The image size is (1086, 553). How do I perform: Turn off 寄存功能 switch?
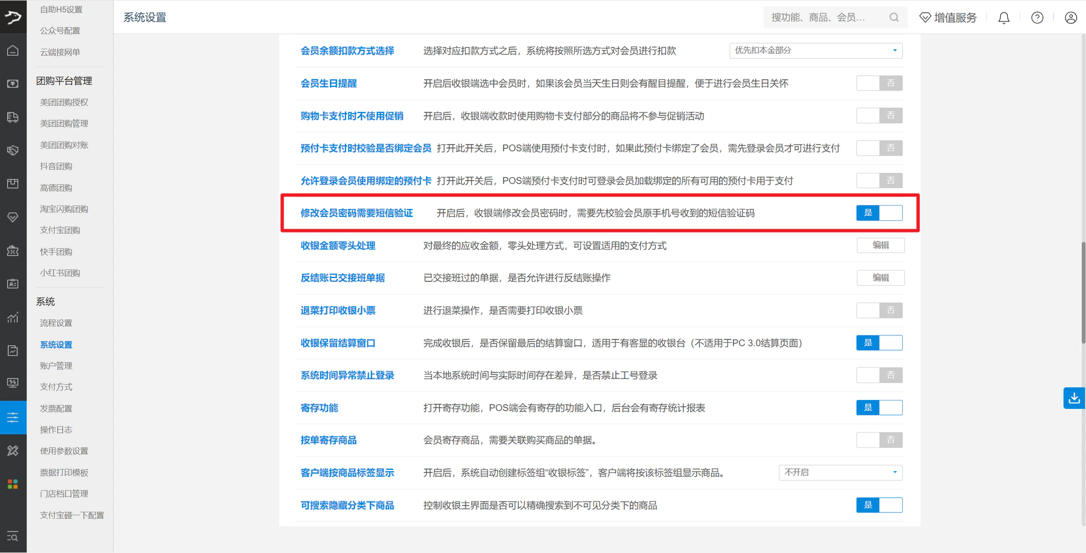pos(879,408)
